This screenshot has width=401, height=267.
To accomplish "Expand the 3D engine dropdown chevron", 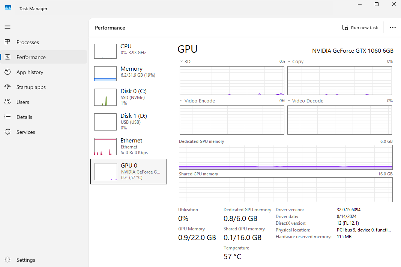I will 181,61.
